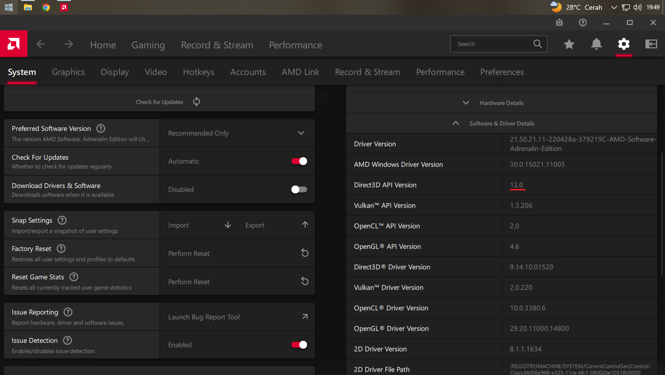Click the search magnifier icon

click(x=537, y=44)
